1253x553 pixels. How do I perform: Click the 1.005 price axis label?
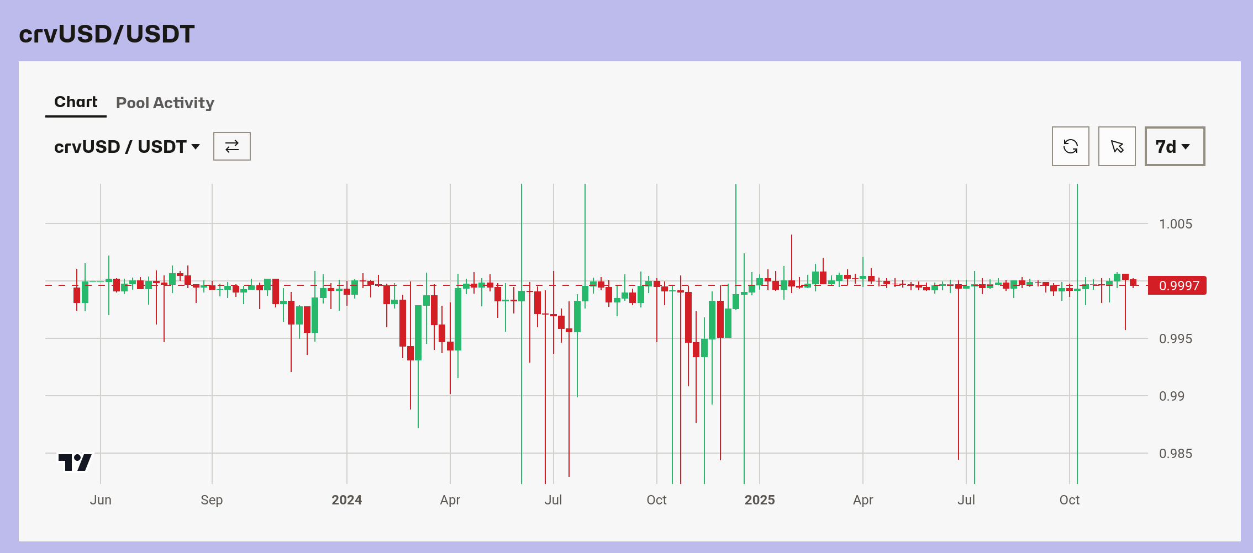pos(1175,224)
